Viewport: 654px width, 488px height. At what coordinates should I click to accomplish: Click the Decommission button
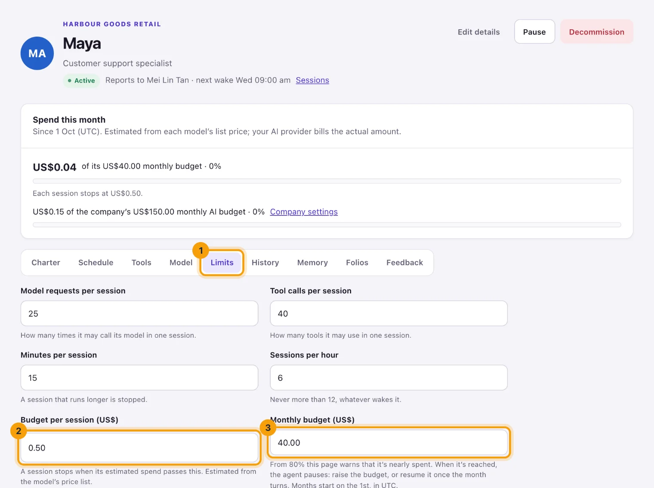coord(596,32)
